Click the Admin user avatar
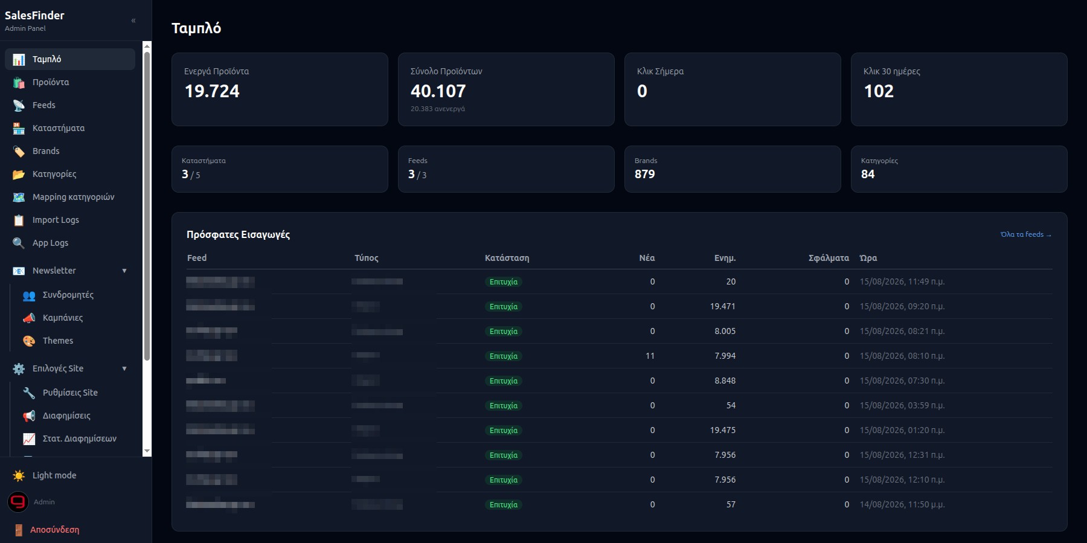Image resolution: width=1087 pixels, height=543 pixels. [x=18, y=502]
